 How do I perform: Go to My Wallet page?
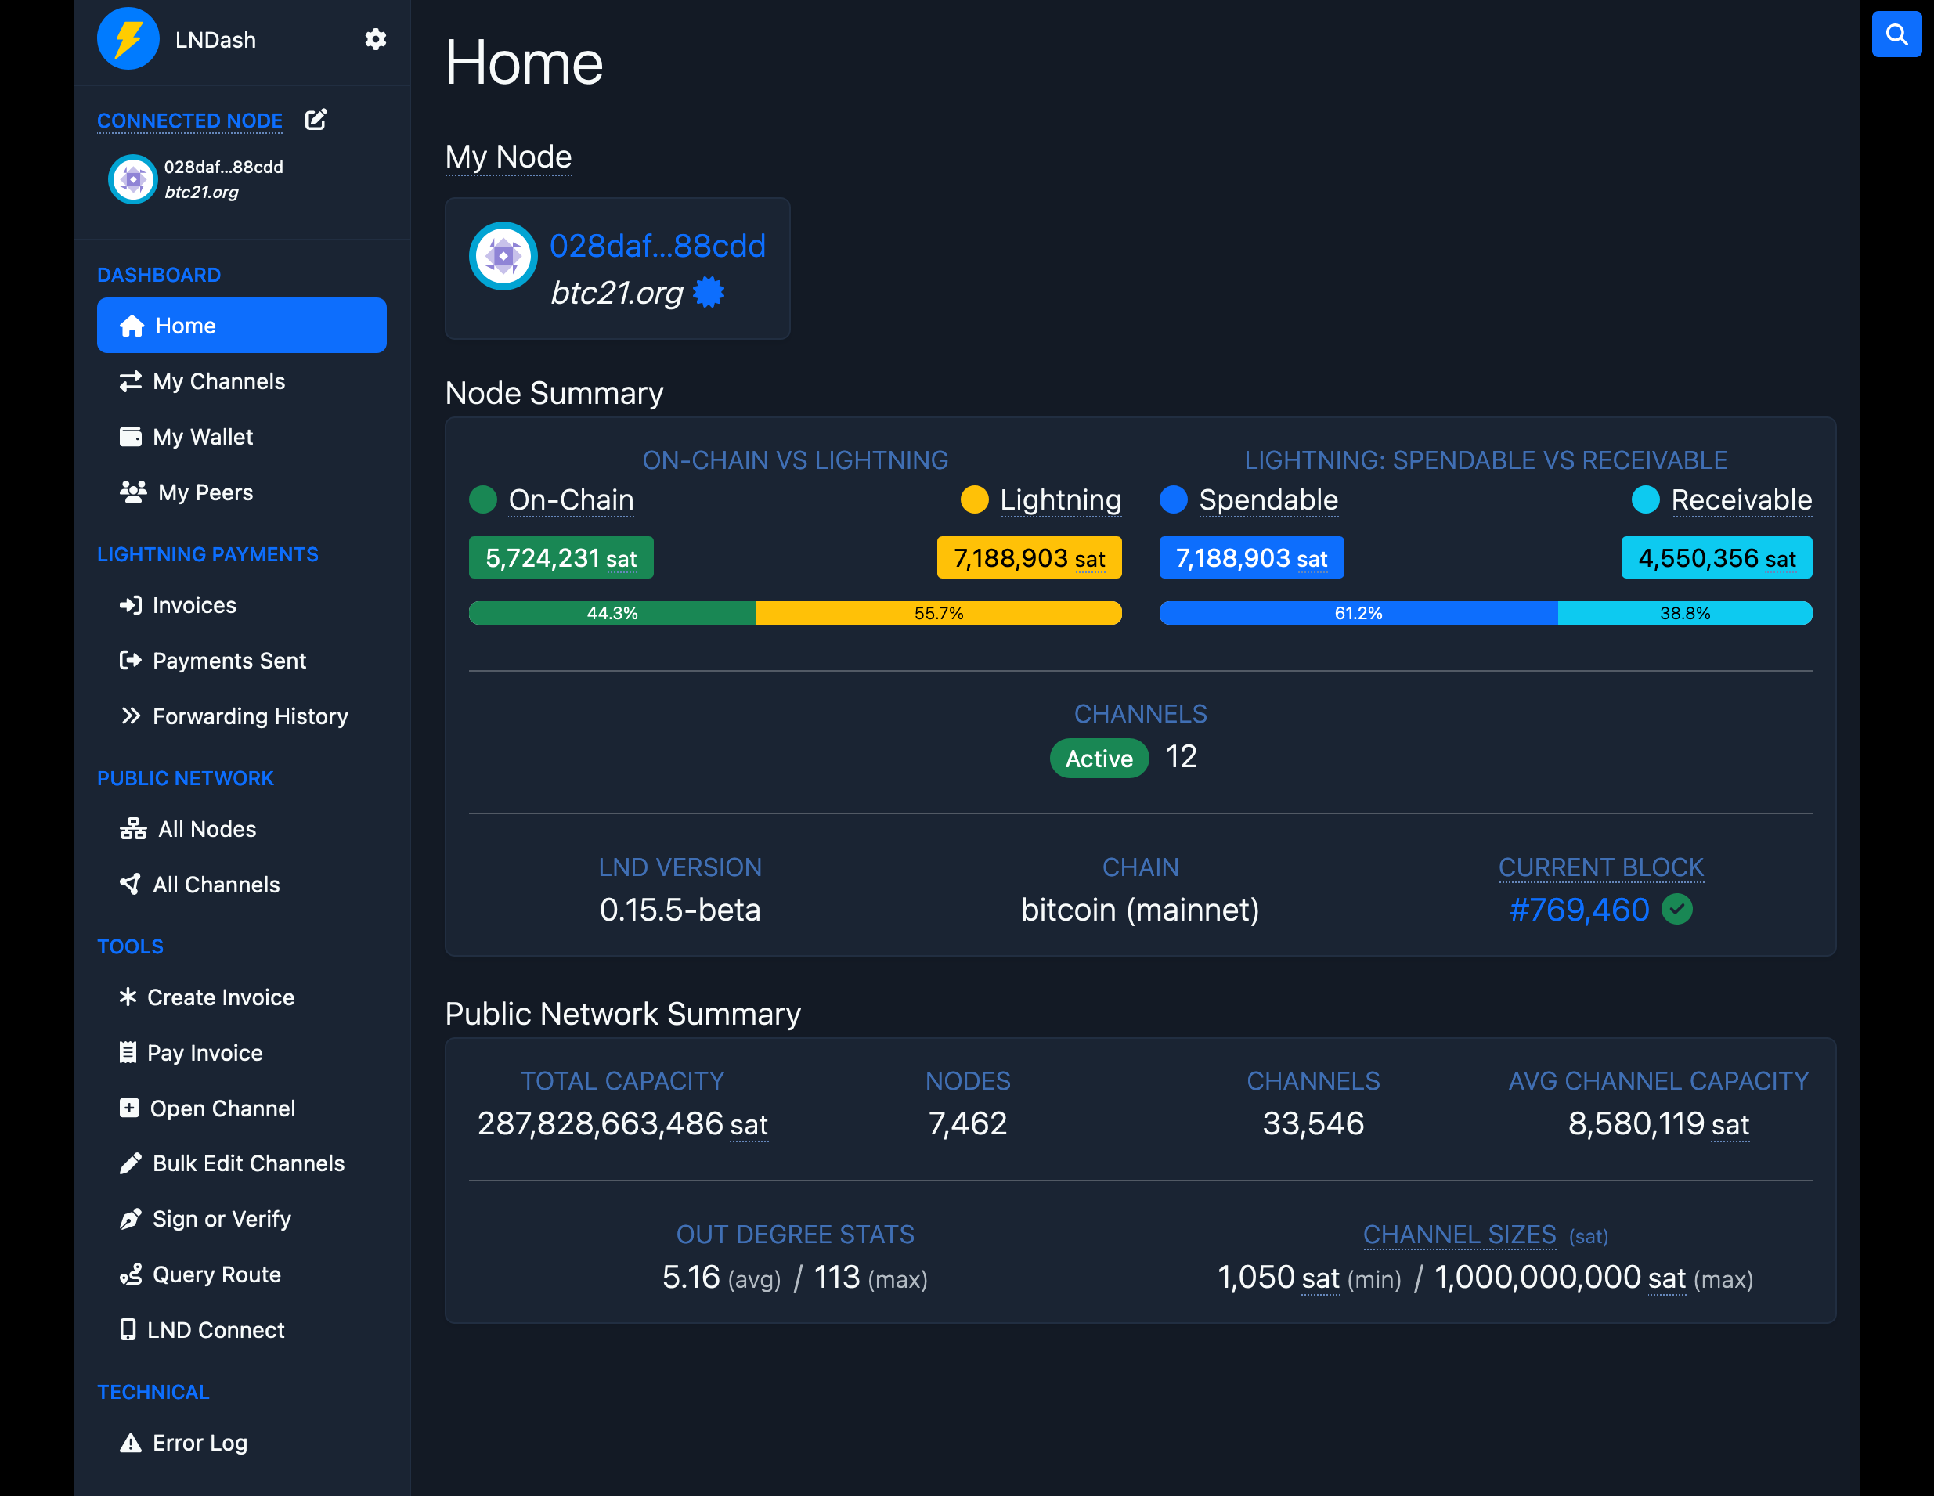click(203, 438)
